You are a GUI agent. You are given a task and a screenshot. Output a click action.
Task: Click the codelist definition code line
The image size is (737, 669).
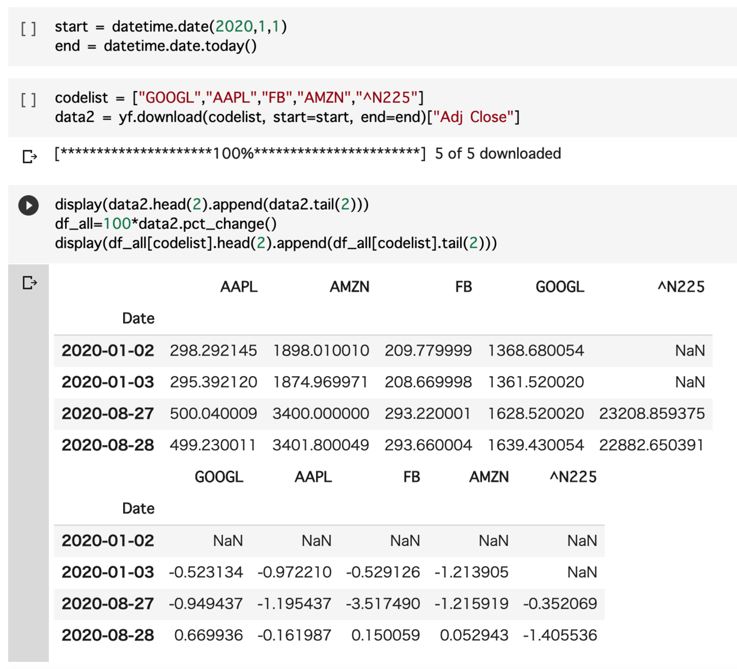click(x=240, y=98)
